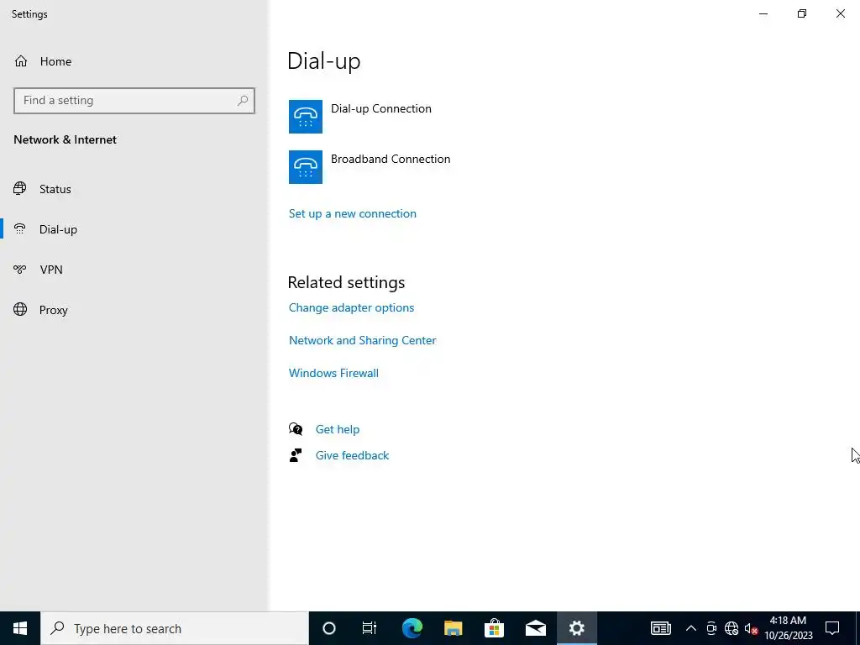Open the Action Center notifications icon

click(832, 628)
